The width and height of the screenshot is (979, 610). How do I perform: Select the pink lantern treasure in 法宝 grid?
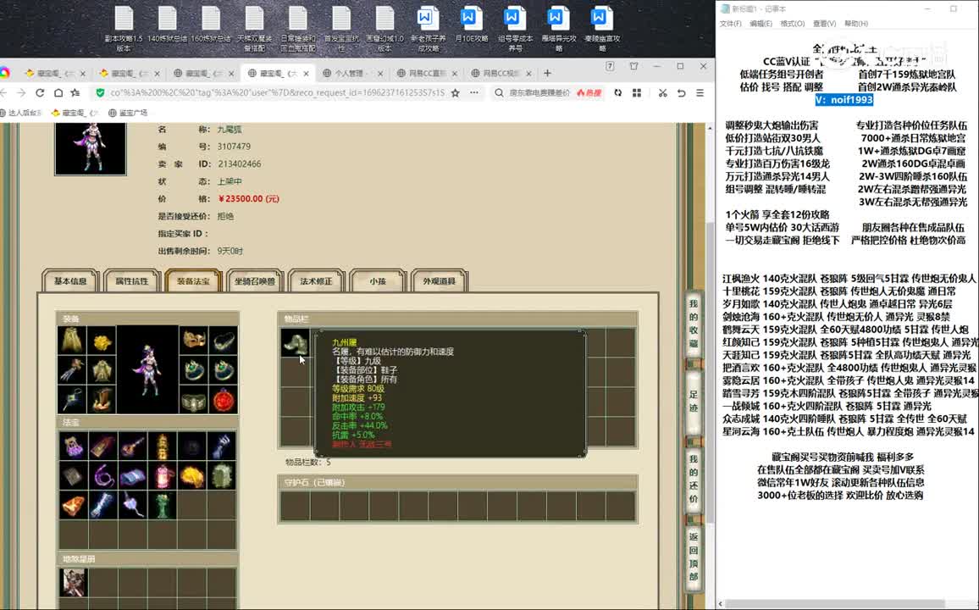point(163,476)
